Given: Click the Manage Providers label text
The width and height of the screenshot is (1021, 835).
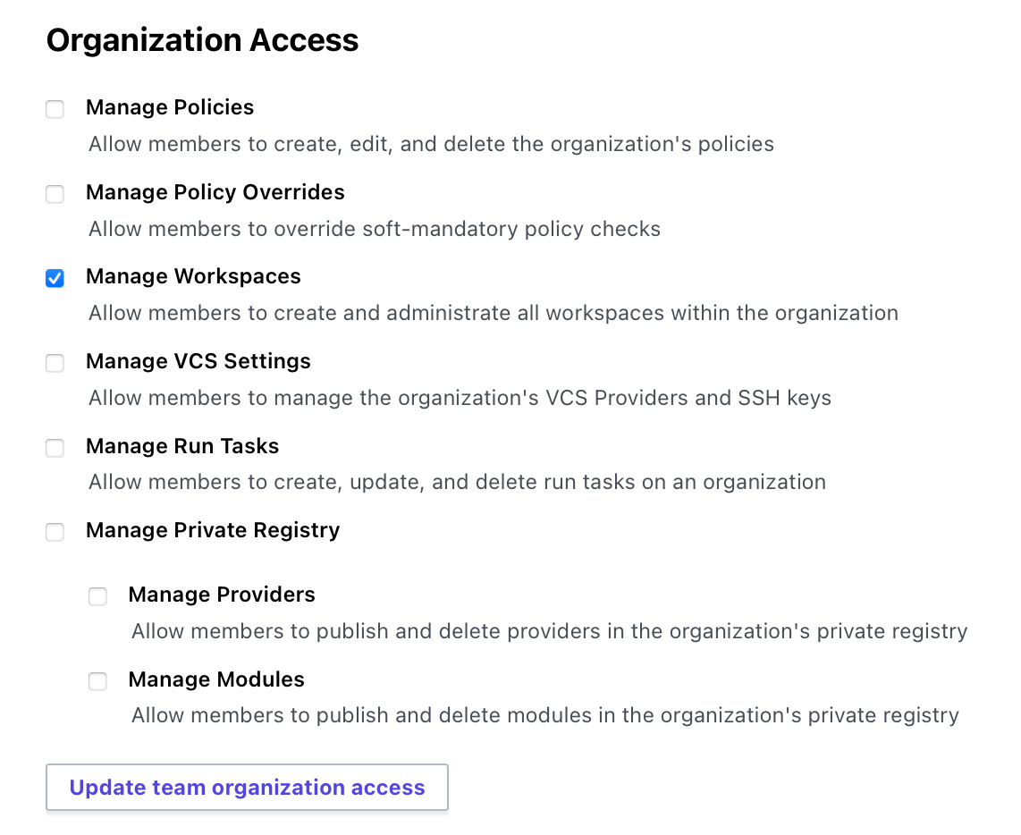Looking at the screenshot, I should [222, 595].
